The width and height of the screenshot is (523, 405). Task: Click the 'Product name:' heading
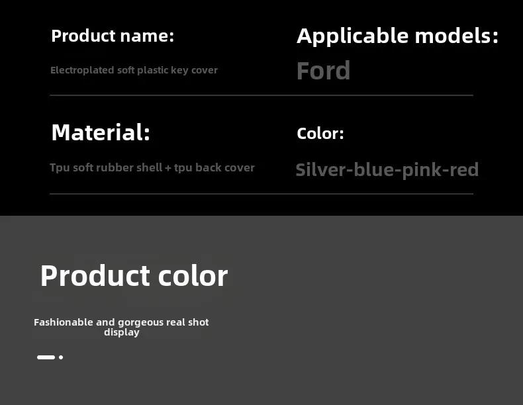pyautogui.click(x=113, y=36)
